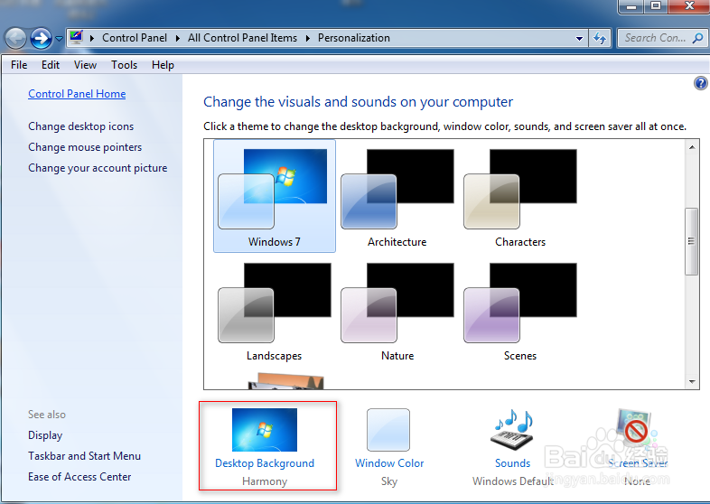
Task: Click the Desktop Background wallpaper icon
Action: coord(265,430)
